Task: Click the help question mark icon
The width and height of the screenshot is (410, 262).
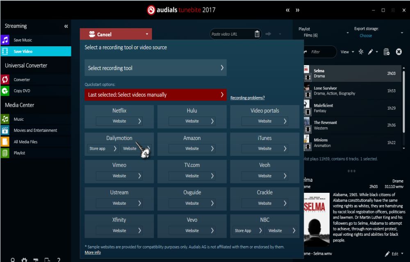Action: point(59,260)
